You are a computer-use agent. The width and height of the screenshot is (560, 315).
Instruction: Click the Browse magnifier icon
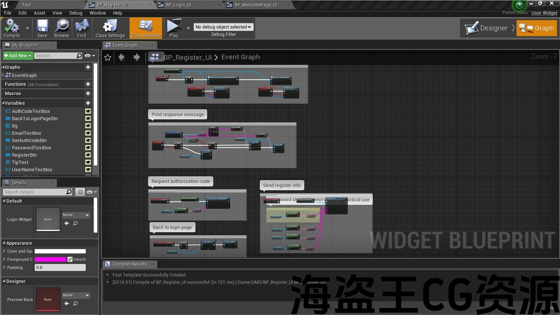[62, 26]
